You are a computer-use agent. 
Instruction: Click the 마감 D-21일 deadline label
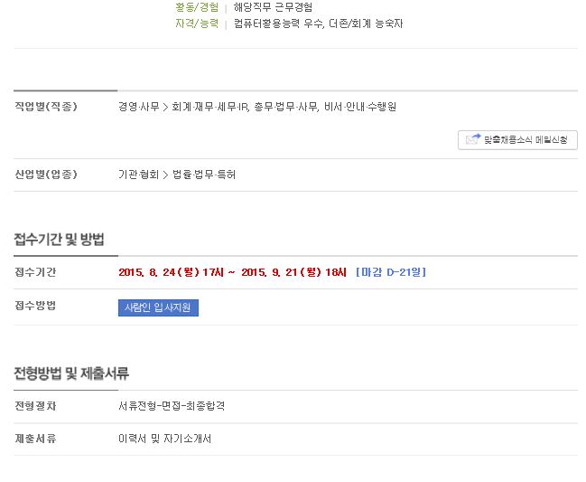[x=391, y=272]
